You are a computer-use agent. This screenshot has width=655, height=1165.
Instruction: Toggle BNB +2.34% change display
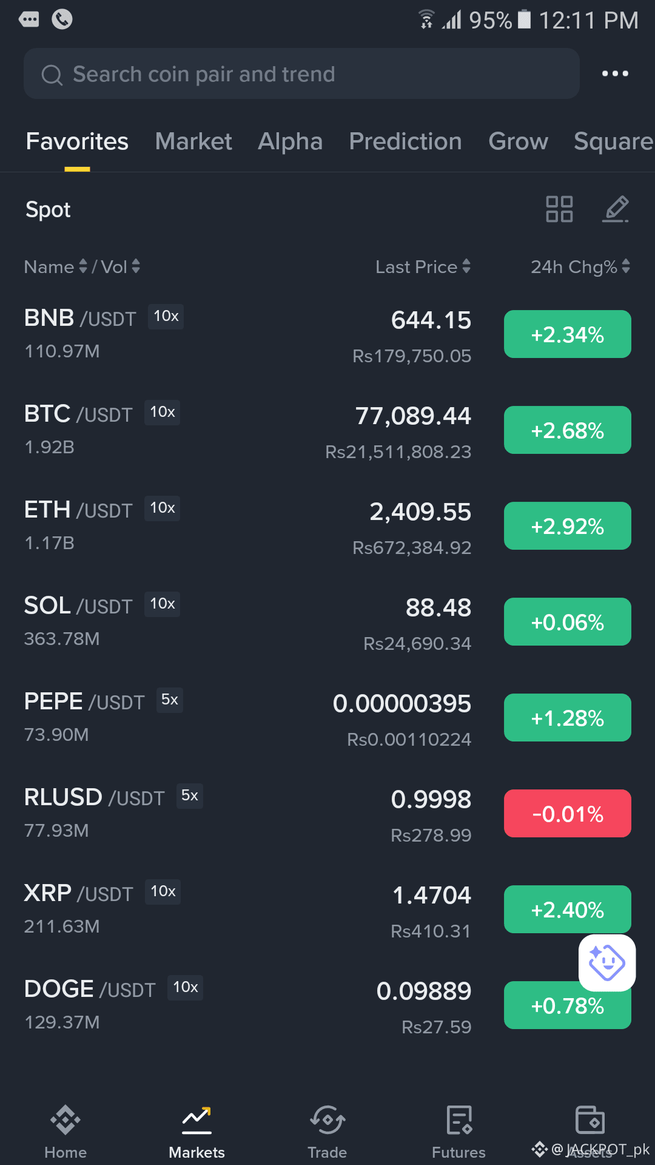point(568,334)
